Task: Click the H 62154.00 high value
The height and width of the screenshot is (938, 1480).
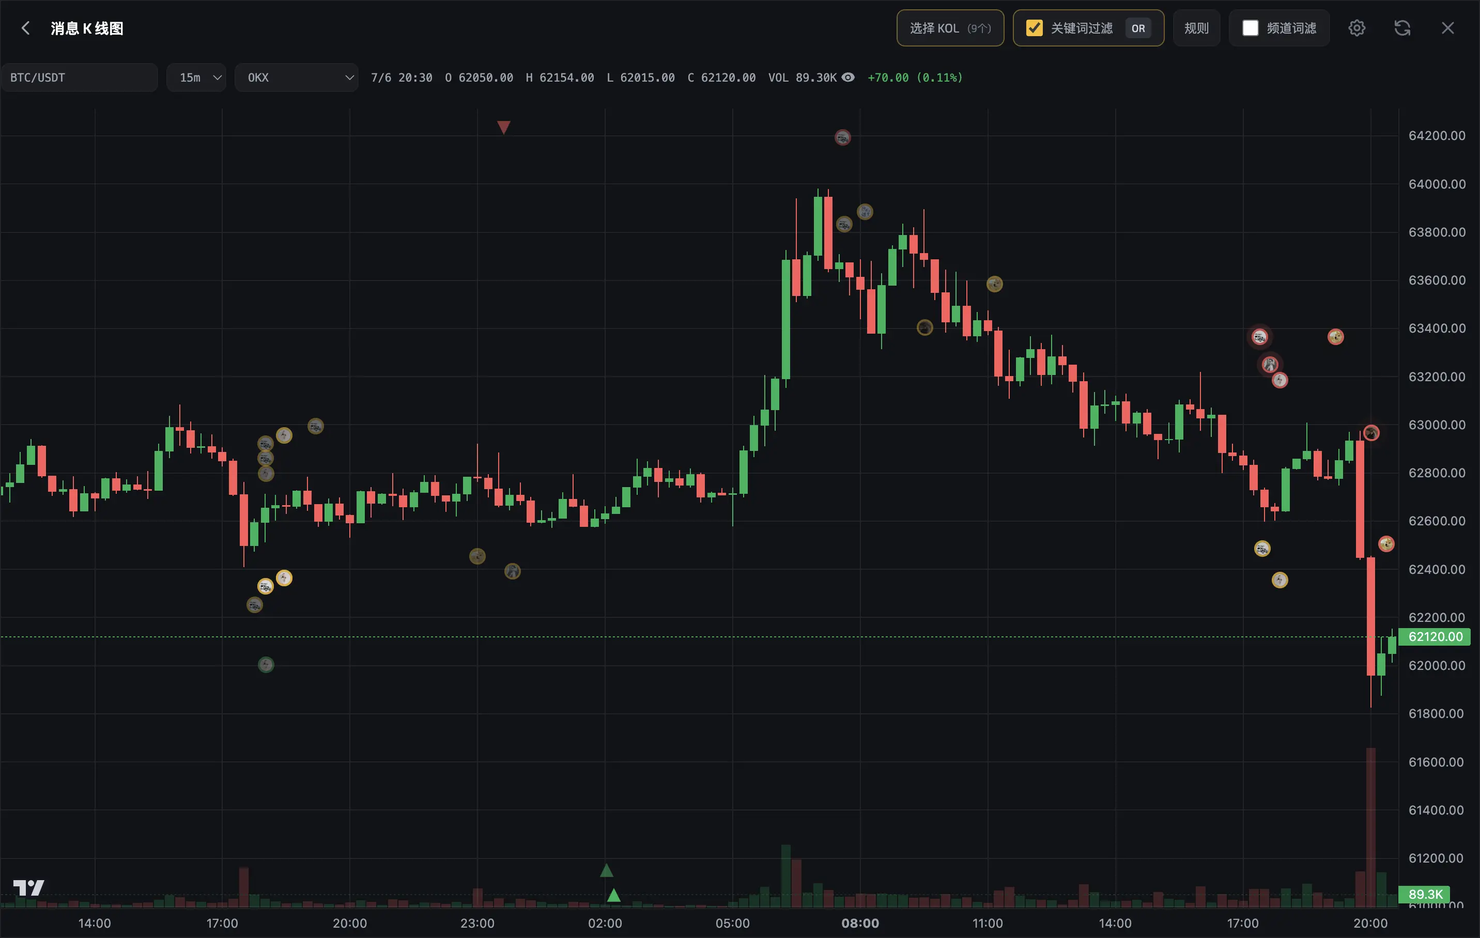Action: [560, 77]
